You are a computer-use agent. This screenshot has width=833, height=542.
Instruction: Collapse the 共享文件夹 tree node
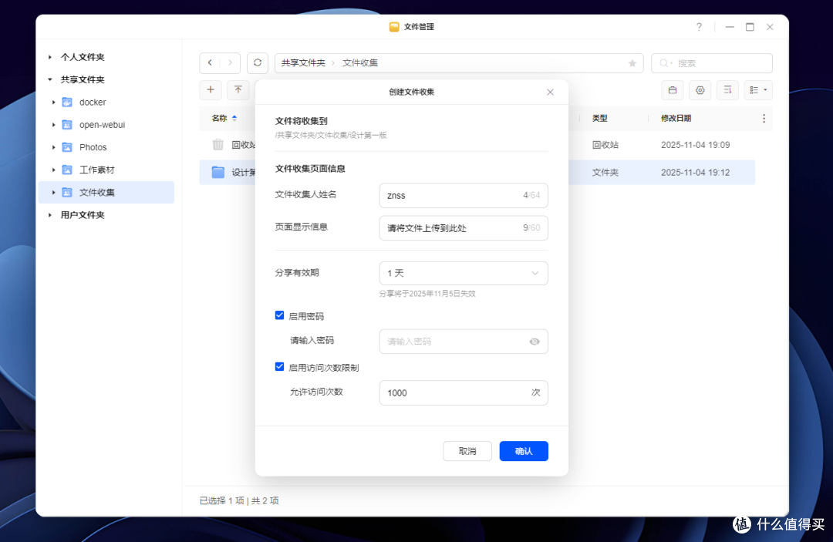click(x=50, y=79)
